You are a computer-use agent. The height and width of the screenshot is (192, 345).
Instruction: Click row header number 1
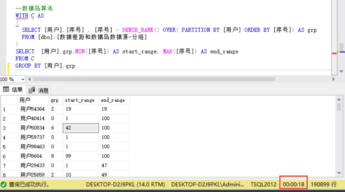pos(9,109)
